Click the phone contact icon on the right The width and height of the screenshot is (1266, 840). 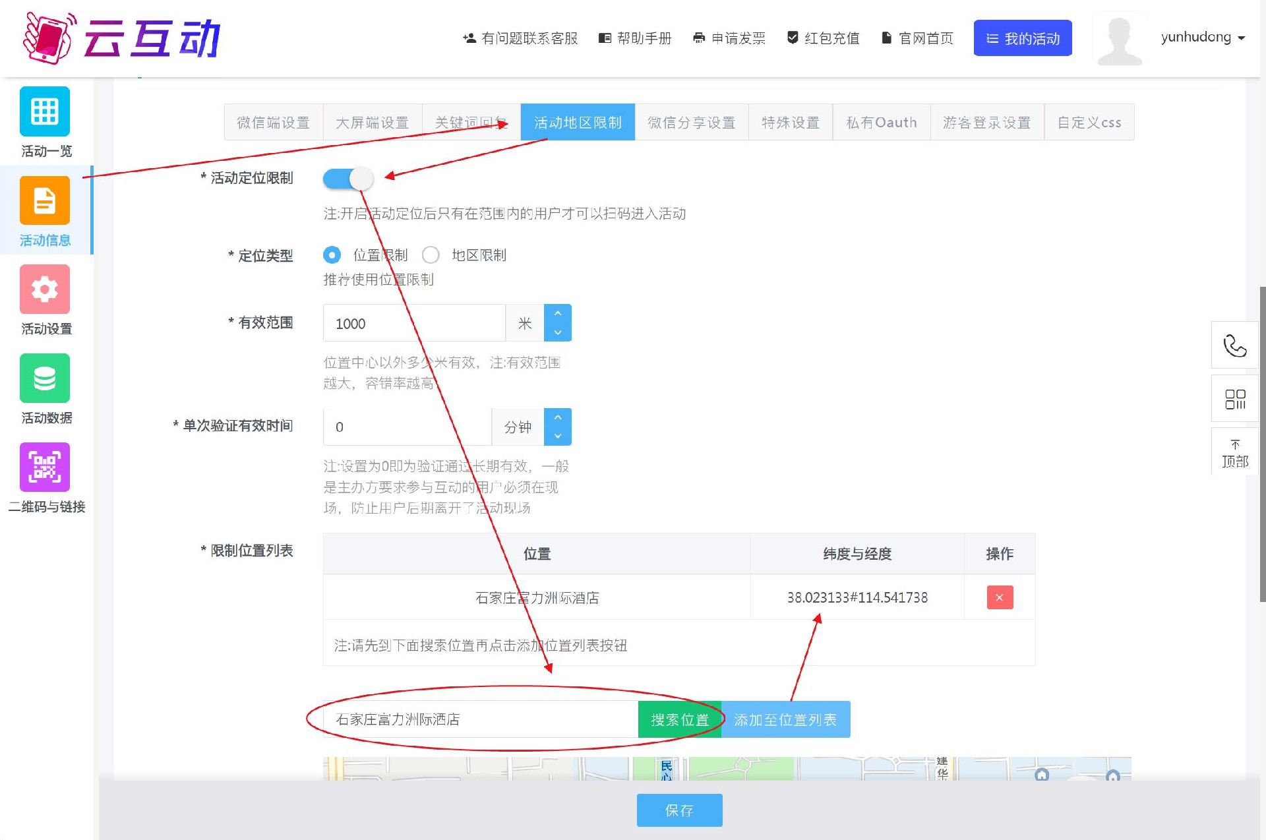click(x=1235, y=345)
